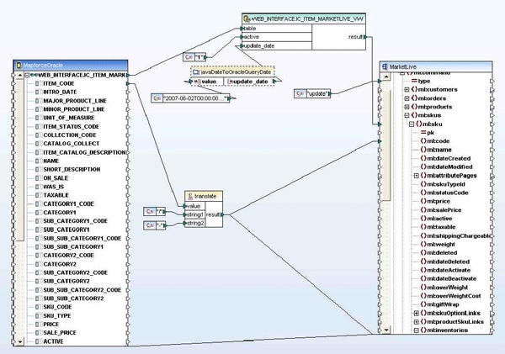505x354 pixels.
Task: Select the CATEGORY1_CODE column
Action: 69,203
